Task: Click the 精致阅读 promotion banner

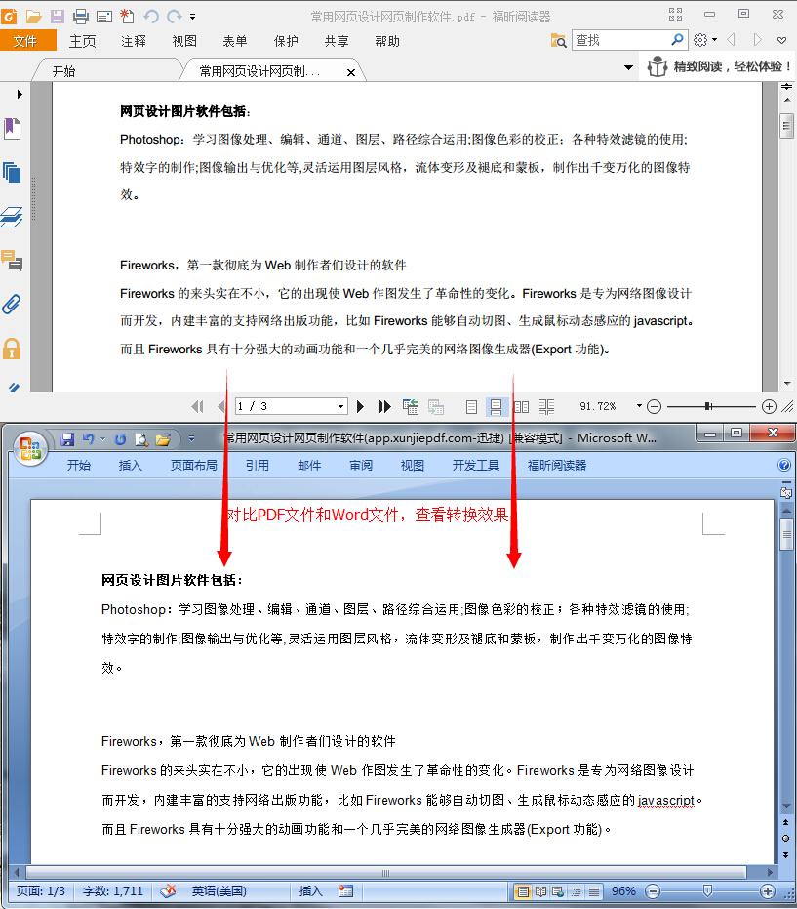Action: pyautogui.click(x=719, y=66)
